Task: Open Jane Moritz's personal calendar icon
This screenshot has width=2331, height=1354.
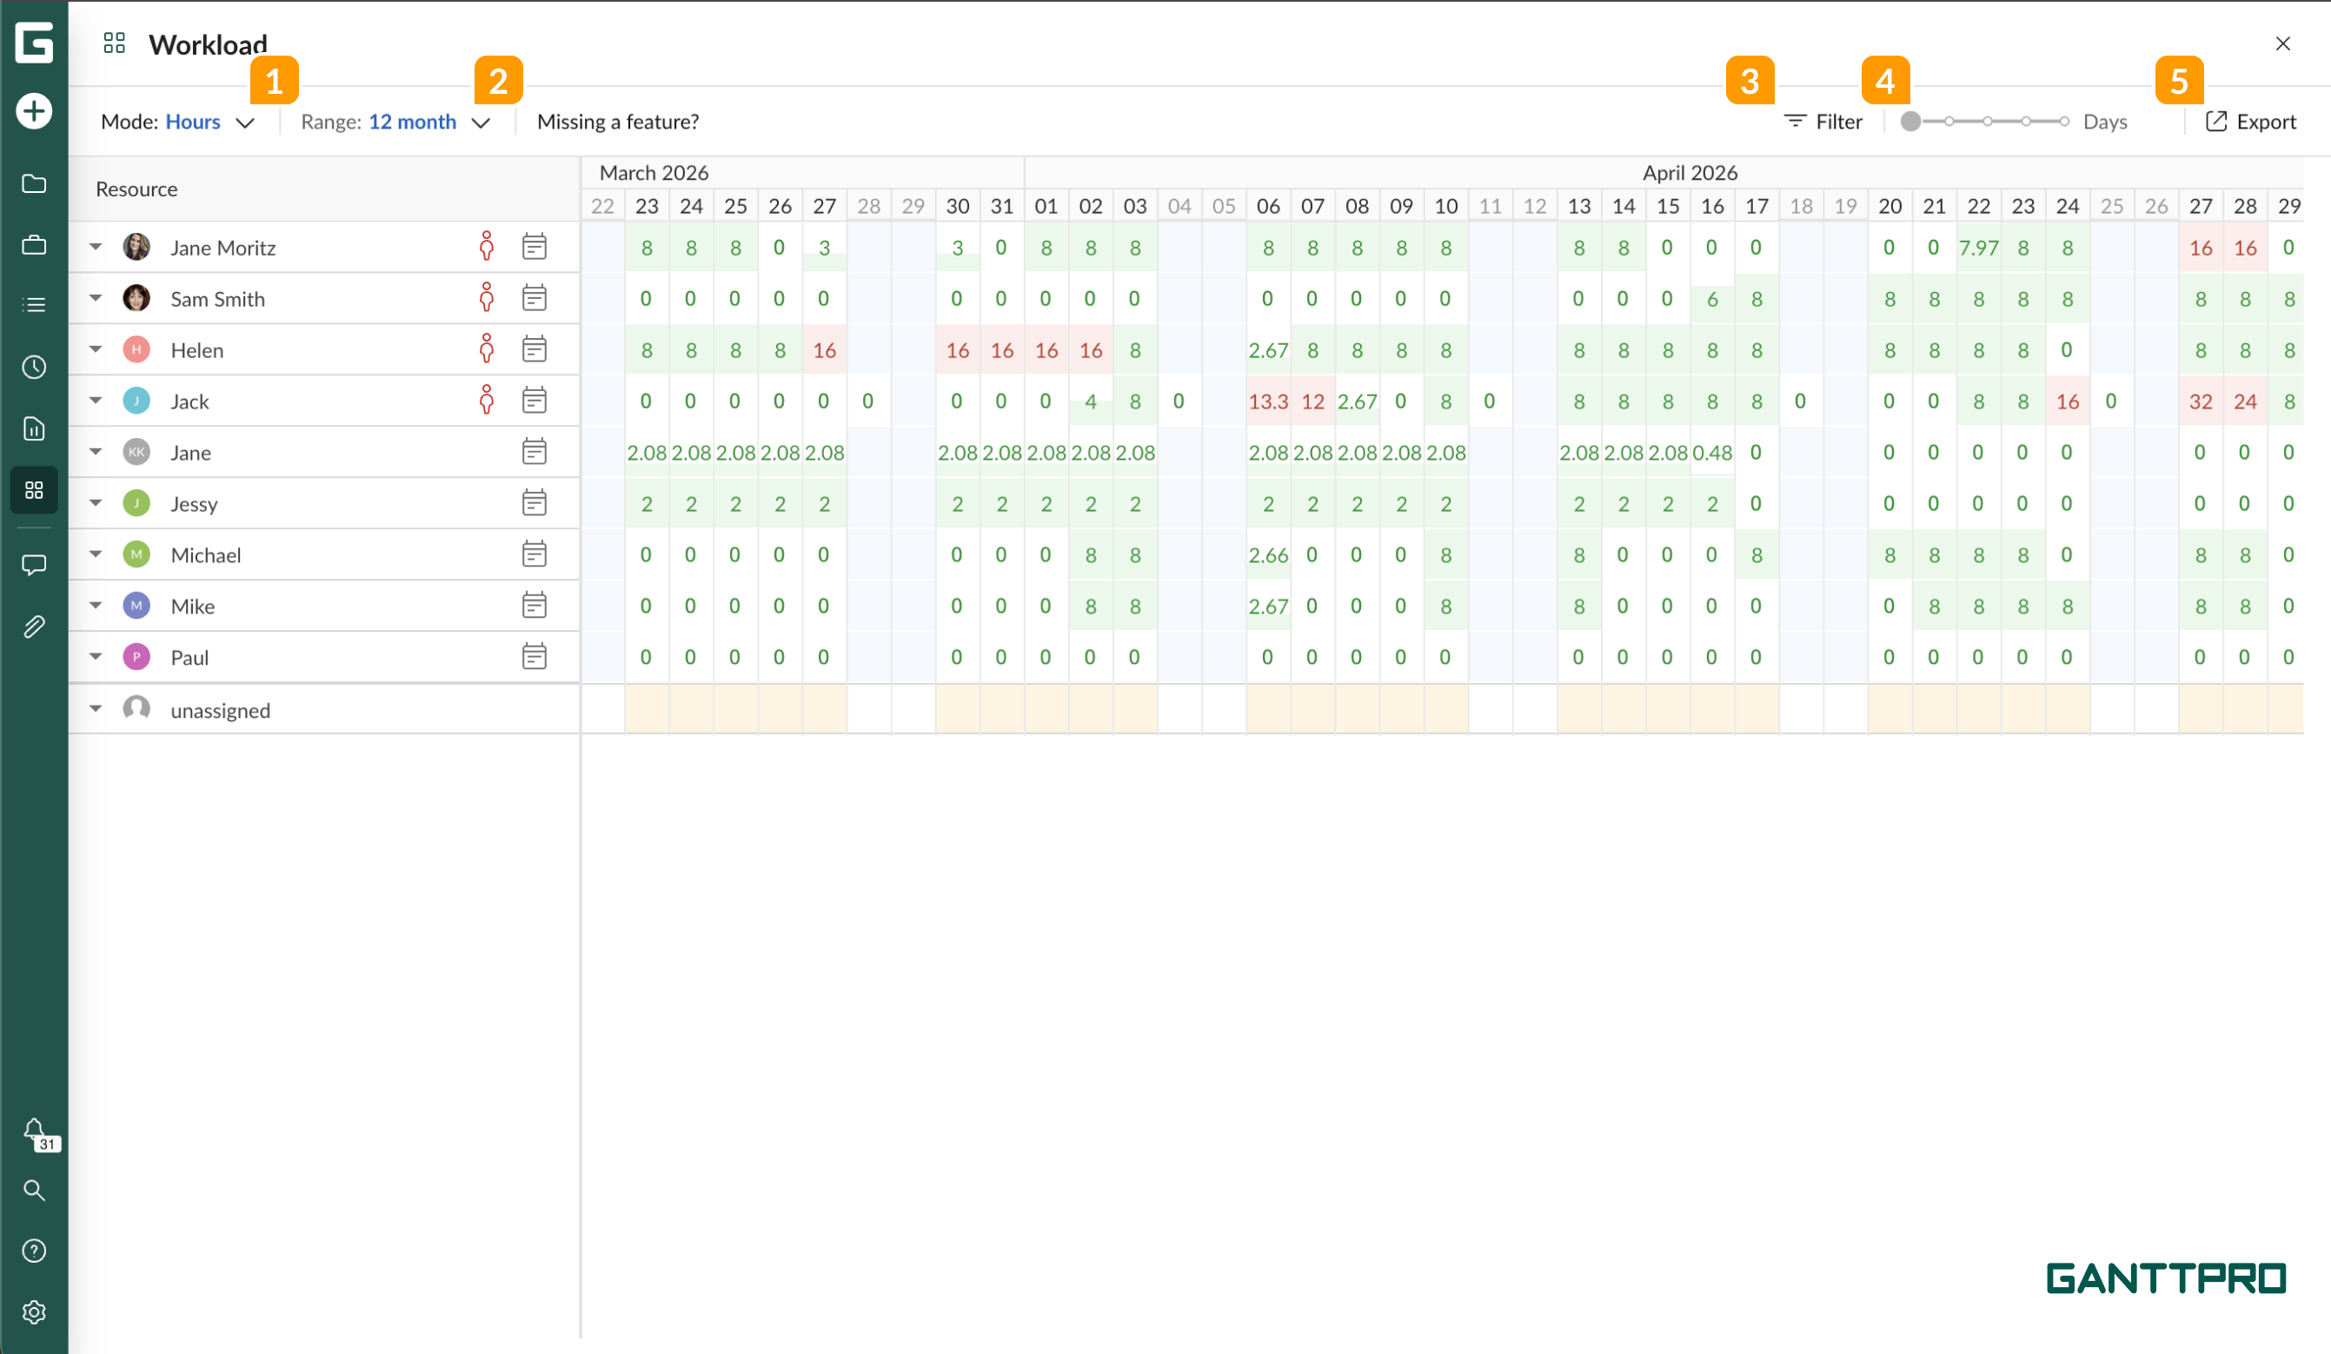Action: (534, 247)
